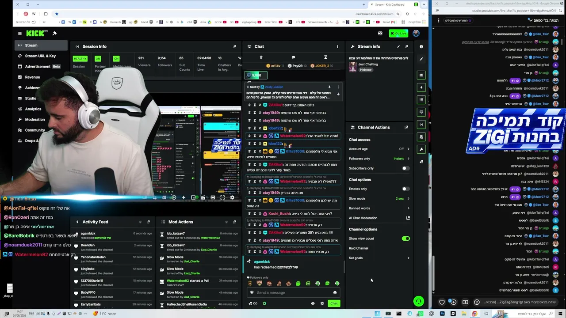This screenshot has width=566, height=318.
Task: Open agamkick's profile in chat redemption
Action: 262,261
